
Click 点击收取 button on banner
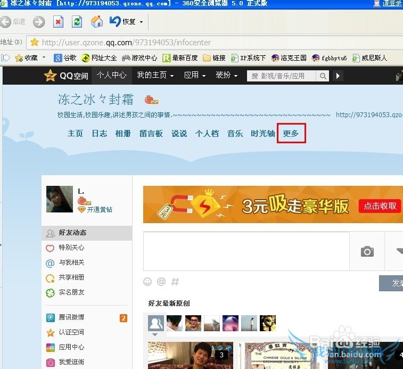click(380, 206)
